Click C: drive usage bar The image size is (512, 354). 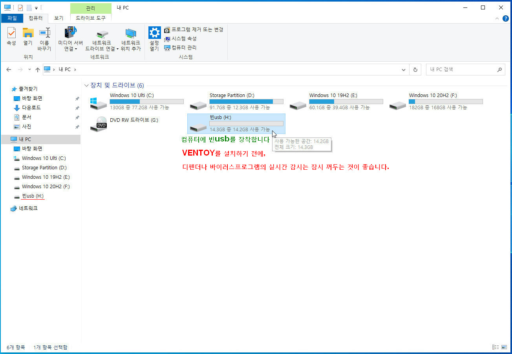click(x=146, y=101)
